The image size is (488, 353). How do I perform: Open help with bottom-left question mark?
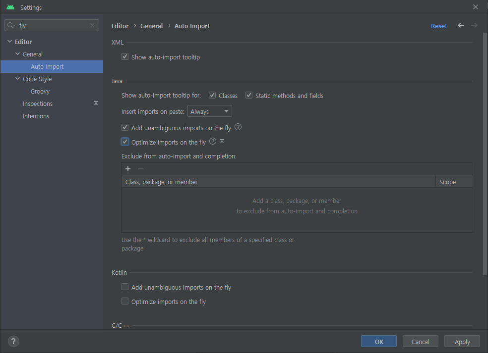tap(13, 342)
